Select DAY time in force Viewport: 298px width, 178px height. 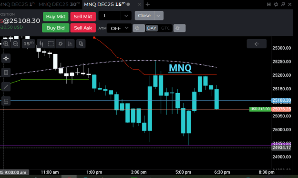[x=152, y=28]
